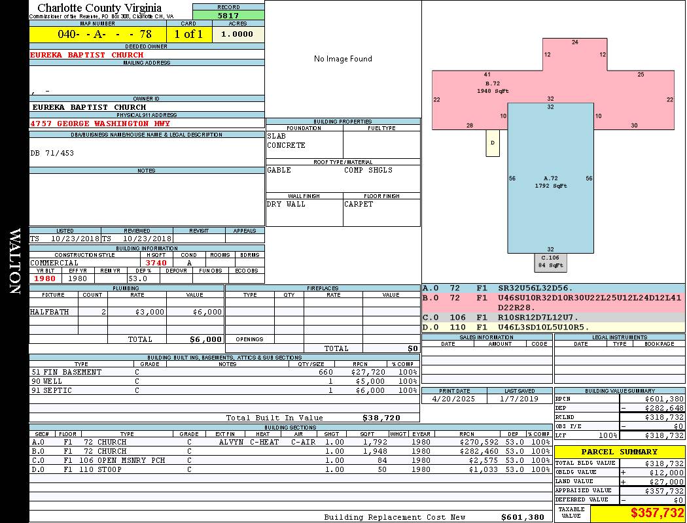Select year built 1980 in red
Viewport: 687px width, 523px height.
pyautogui.click(x=45, y=278)
